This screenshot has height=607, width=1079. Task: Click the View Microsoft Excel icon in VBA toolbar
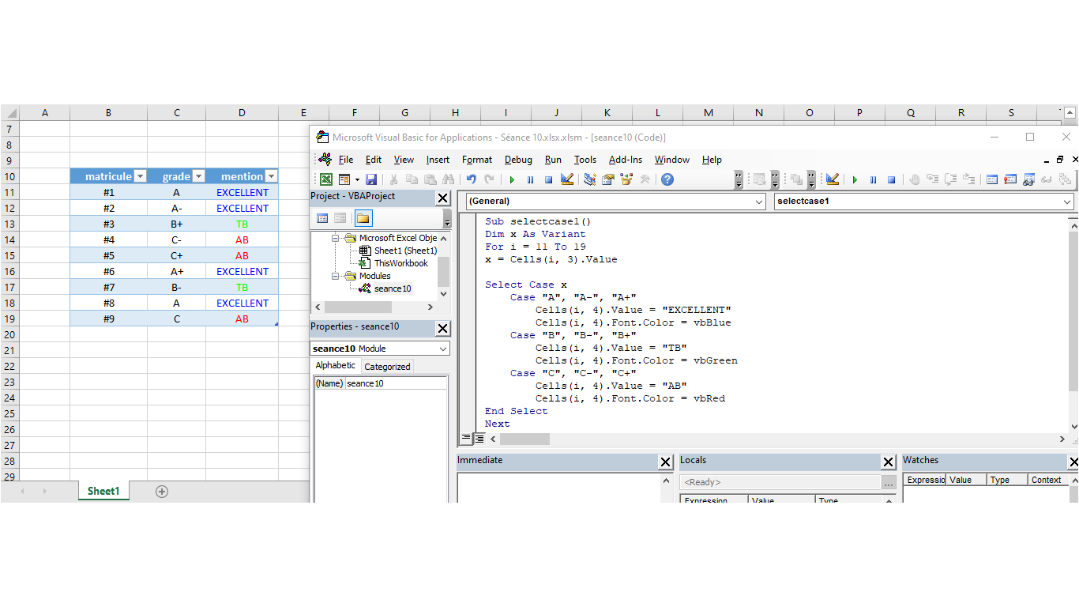[325, 179]
